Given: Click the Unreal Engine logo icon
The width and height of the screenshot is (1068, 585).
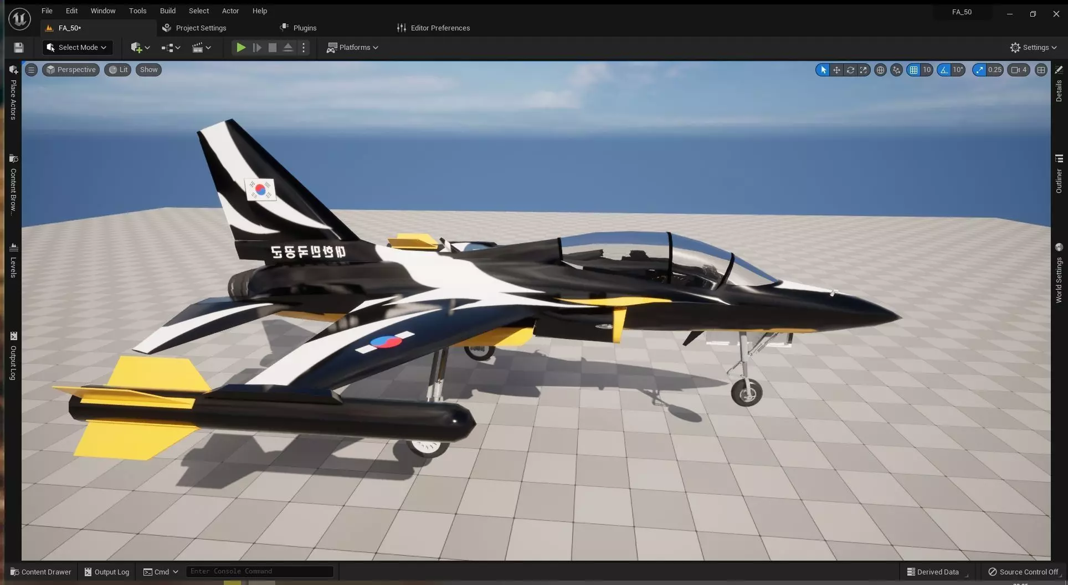Looking at the screenshot, I should click(19, 18).
